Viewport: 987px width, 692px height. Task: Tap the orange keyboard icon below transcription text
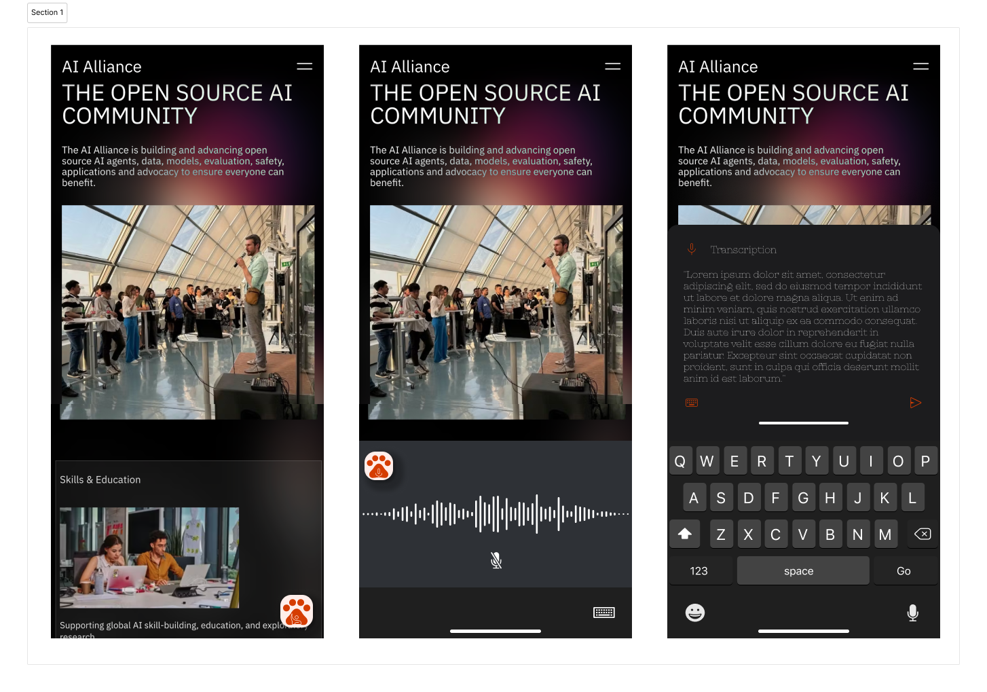coord(692,403)
